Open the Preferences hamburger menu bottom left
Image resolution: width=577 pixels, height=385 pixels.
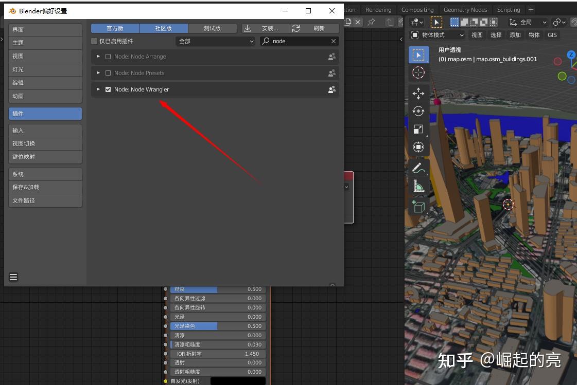point(13,277)
